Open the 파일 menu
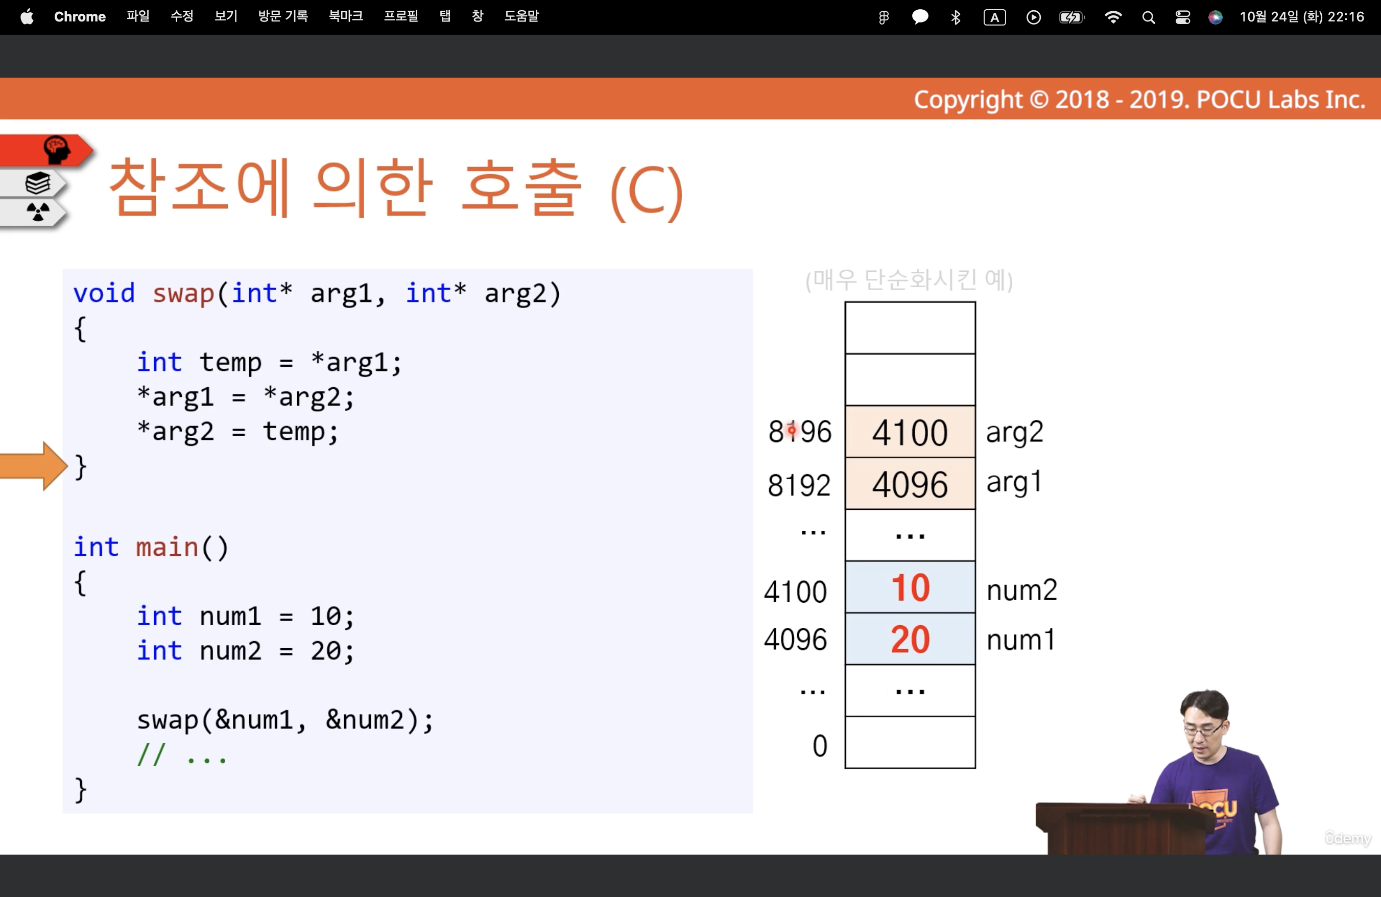The width and height of the screenshot is (1381, 897). [138, 16]
